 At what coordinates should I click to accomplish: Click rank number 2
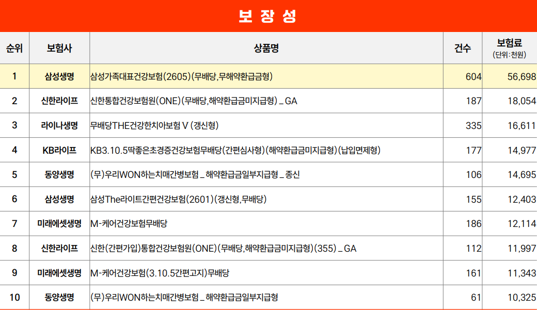14,101
